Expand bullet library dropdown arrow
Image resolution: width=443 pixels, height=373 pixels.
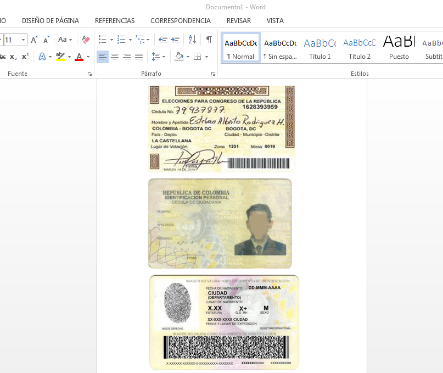(x=111, y=40)
